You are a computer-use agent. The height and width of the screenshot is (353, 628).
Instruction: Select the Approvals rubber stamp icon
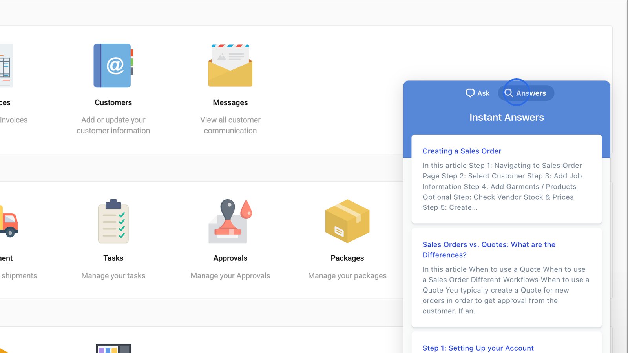(x=230, y=221)
